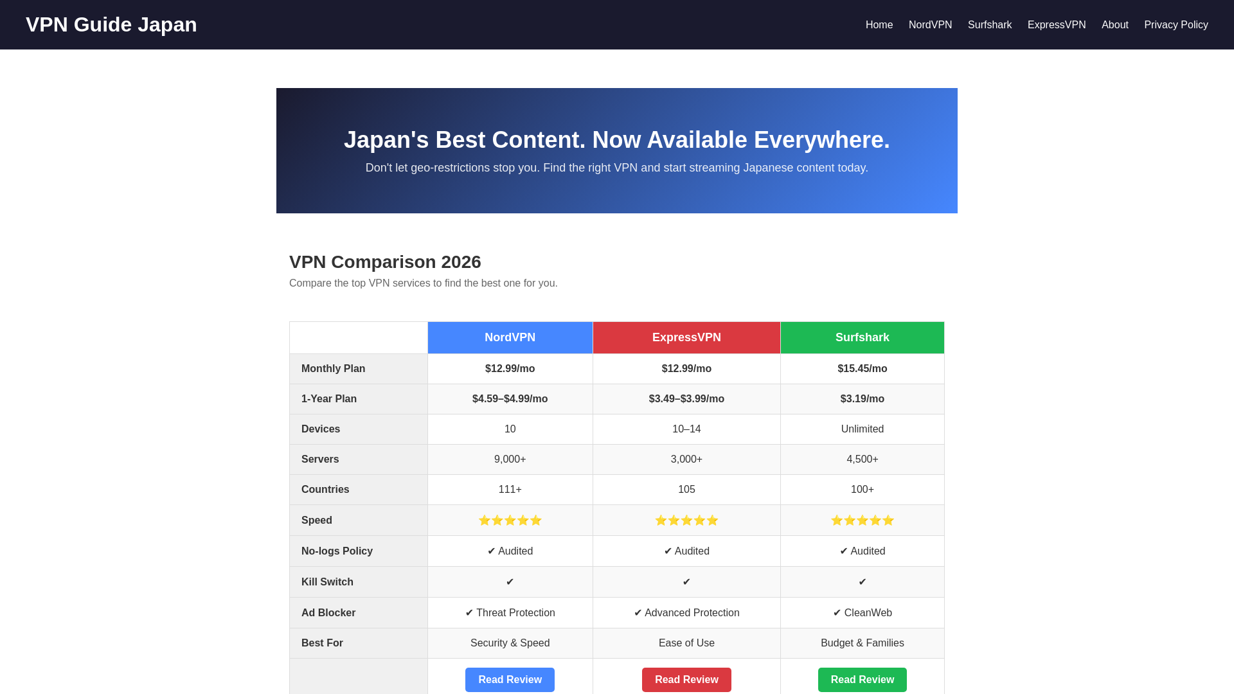
Task: Click the 1-Year Plan row label
Action: point(359,399)
